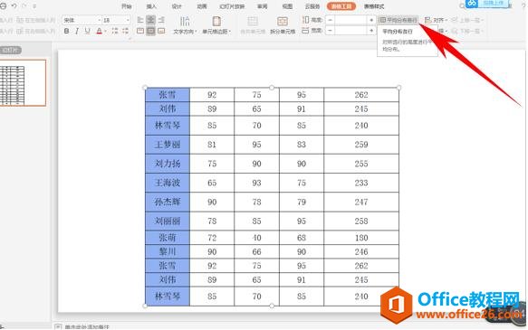
Task: Decrease the column width with minus button
Action: click(331, 31)
